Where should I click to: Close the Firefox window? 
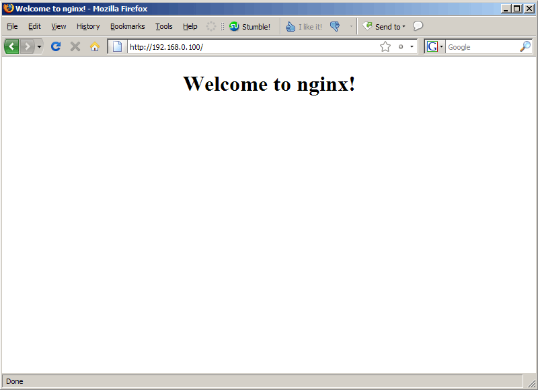point(529,9)
